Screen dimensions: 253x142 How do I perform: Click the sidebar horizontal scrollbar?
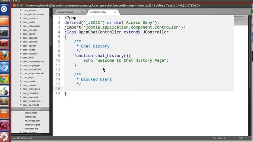[26, 134]
